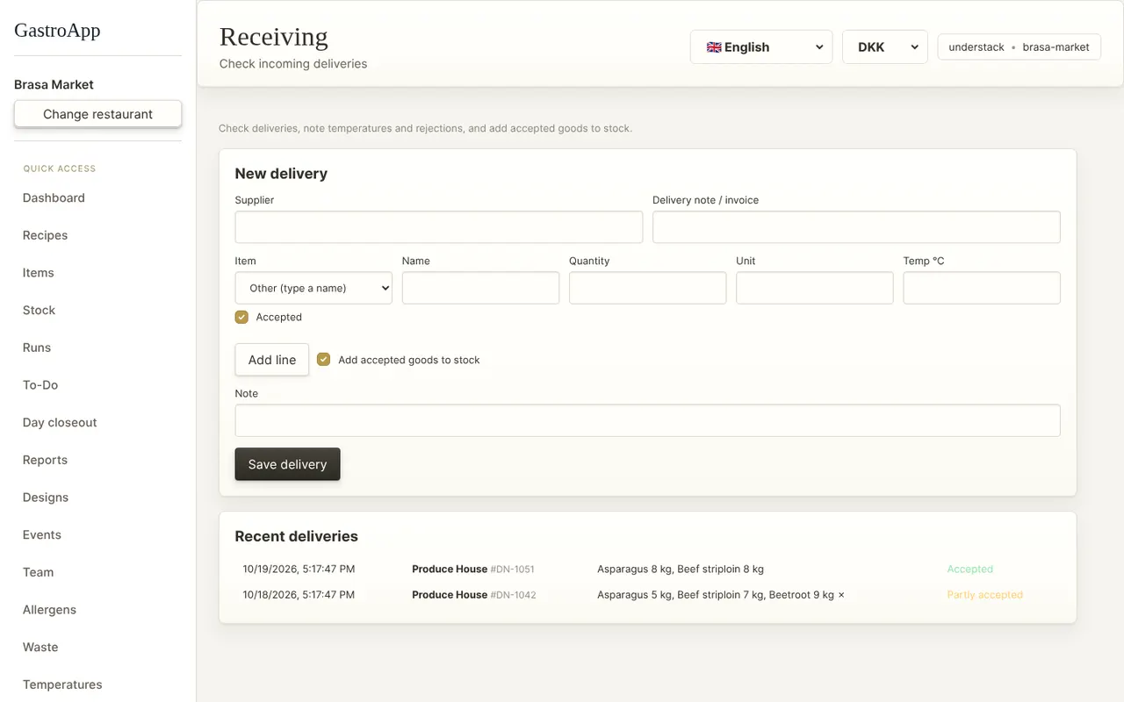Go to Items in the sidebar
Image resolution: width=1124 pixels, height=702 pixels.
coord(39,273)
